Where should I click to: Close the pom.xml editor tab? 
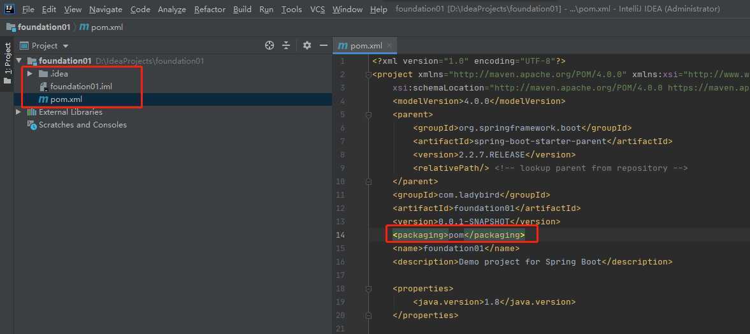[389, 45]
